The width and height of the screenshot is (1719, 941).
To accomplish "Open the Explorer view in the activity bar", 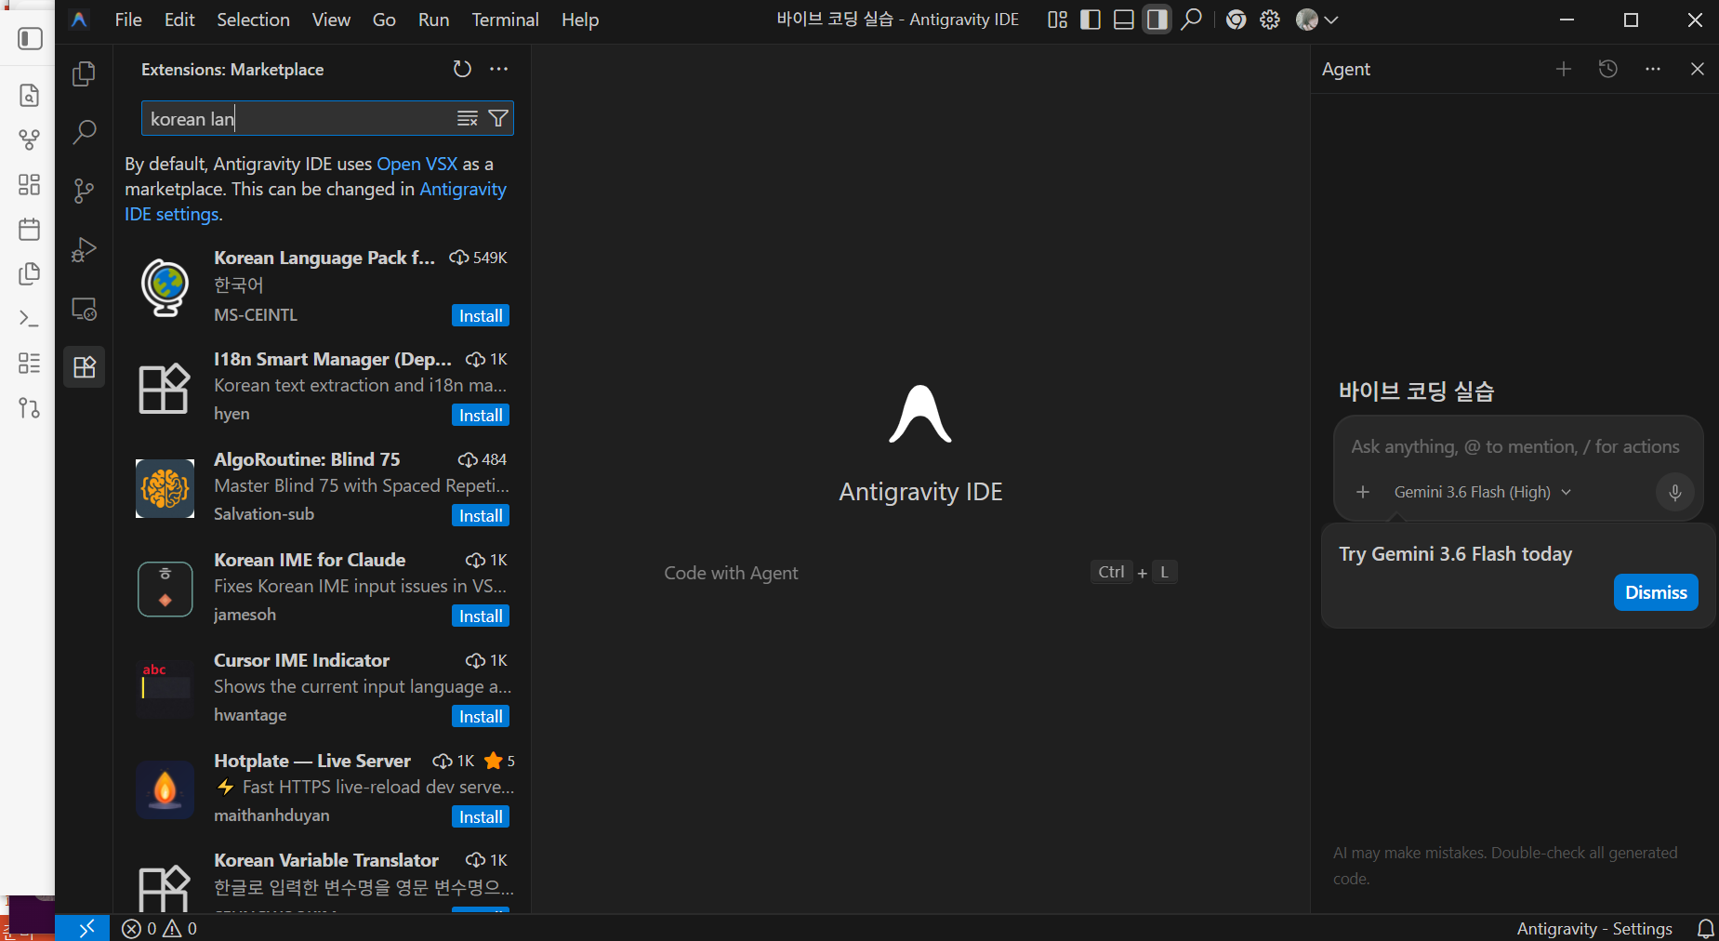I will pyautogui.click(x=84, y=73).
